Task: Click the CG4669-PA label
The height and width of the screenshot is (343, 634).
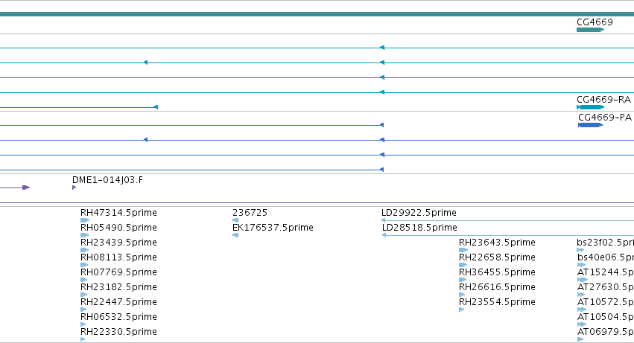Action: [605, 117]
